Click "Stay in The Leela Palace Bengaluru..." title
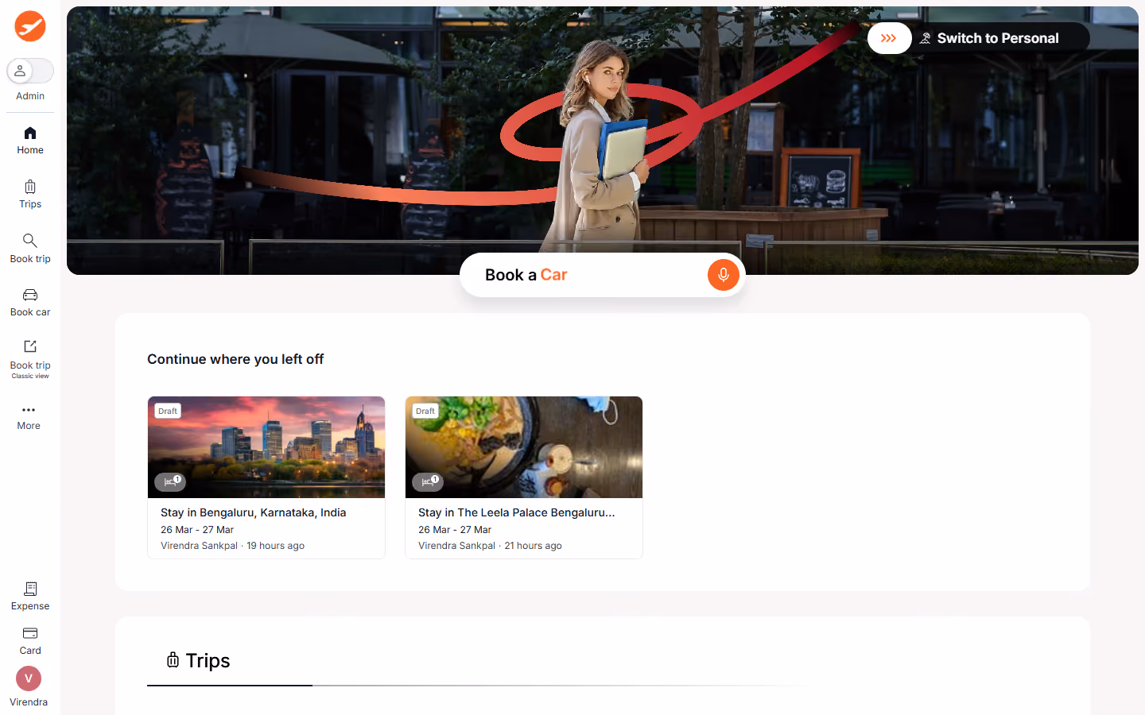1145x715 pixels. 517,512
